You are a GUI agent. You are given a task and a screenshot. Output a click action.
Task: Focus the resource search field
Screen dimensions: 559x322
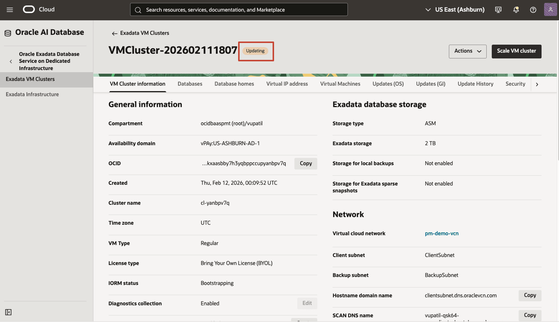point(239,10)
